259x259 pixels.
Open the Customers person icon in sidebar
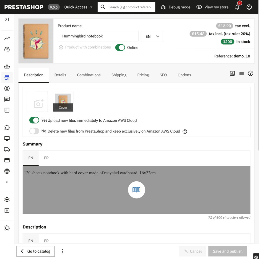7,88
